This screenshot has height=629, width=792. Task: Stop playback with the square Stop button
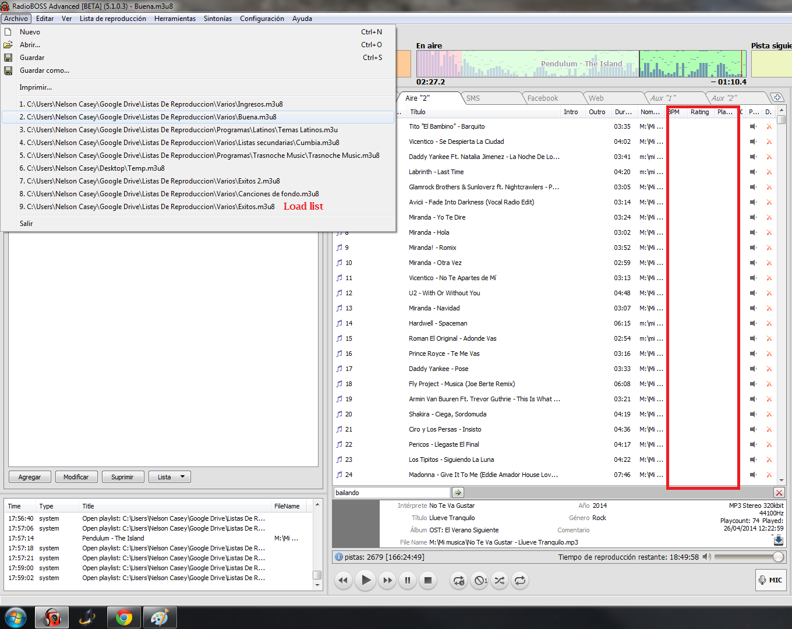[x=428, y=580]
